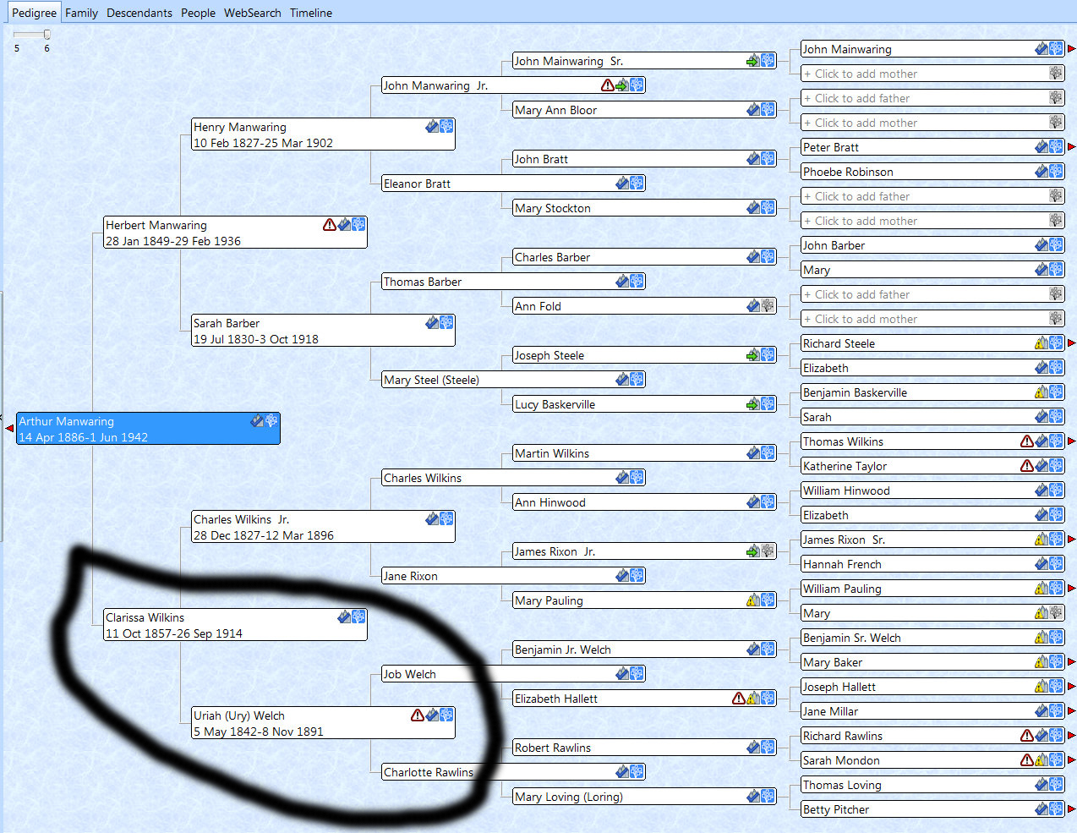Image resolution: width=1077 pixels, height=833 pixels.
Task: Click the FamilySearch tree icon on Clarissa Wilkins
Action: pyautogui.click(x=358, y=617)
